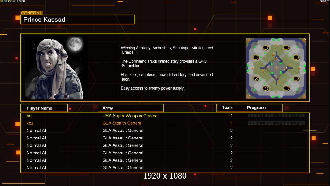Select player hoi in the list
Viewport: 330px width, 186px height.
(29, 116)
